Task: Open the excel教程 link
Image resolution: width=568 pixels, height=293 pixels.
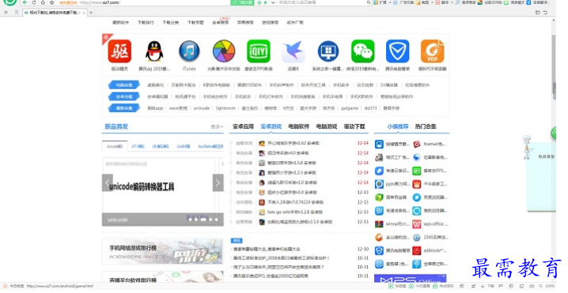Action: (178, 108)
